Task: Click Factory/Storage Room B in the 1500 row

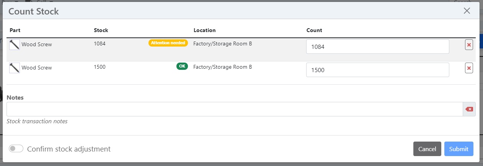Action: [x=222, y=67]
